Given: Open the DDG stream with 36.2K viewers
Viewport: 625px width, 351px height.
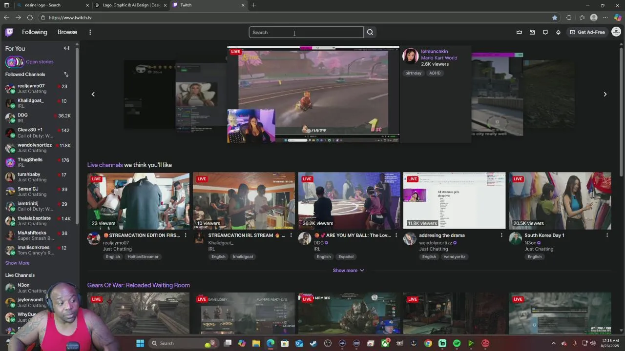Looking at the screenshot, I should pos(349,200).
